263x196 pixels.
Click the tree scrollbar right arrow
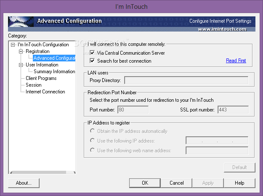(74, 172)
